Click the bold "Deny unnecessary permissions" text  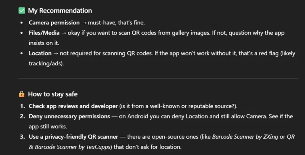[x=70, y=115]
